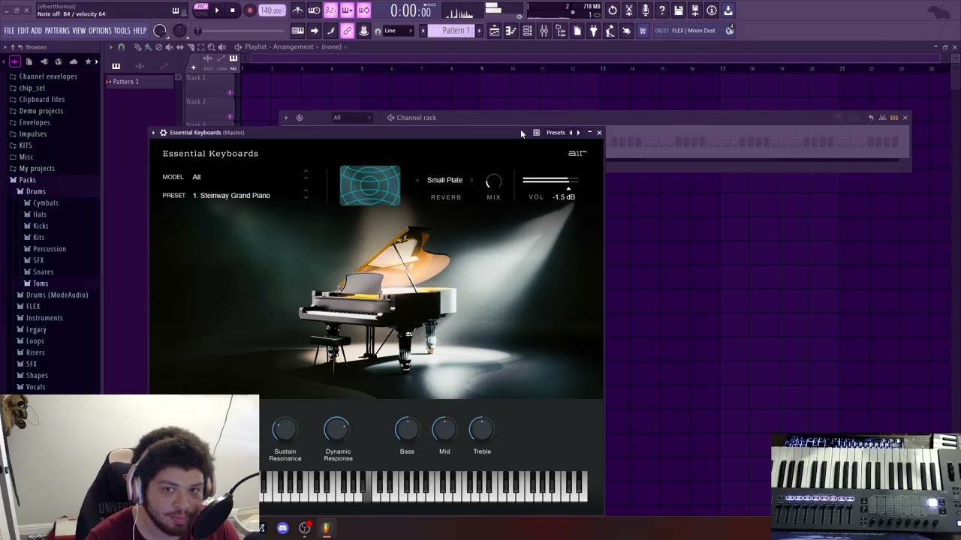The width and height of the screenshot is (961, 540).
Task: Open the TOOLS menu
Action: click(x=122, y=31)
